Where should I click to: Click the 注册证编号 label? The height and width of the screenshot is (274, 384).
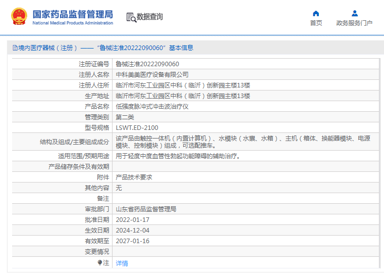click(94, 64)
